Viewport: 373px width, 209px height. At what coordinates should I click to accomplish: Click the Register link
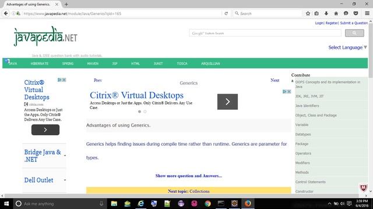point(332,23)
